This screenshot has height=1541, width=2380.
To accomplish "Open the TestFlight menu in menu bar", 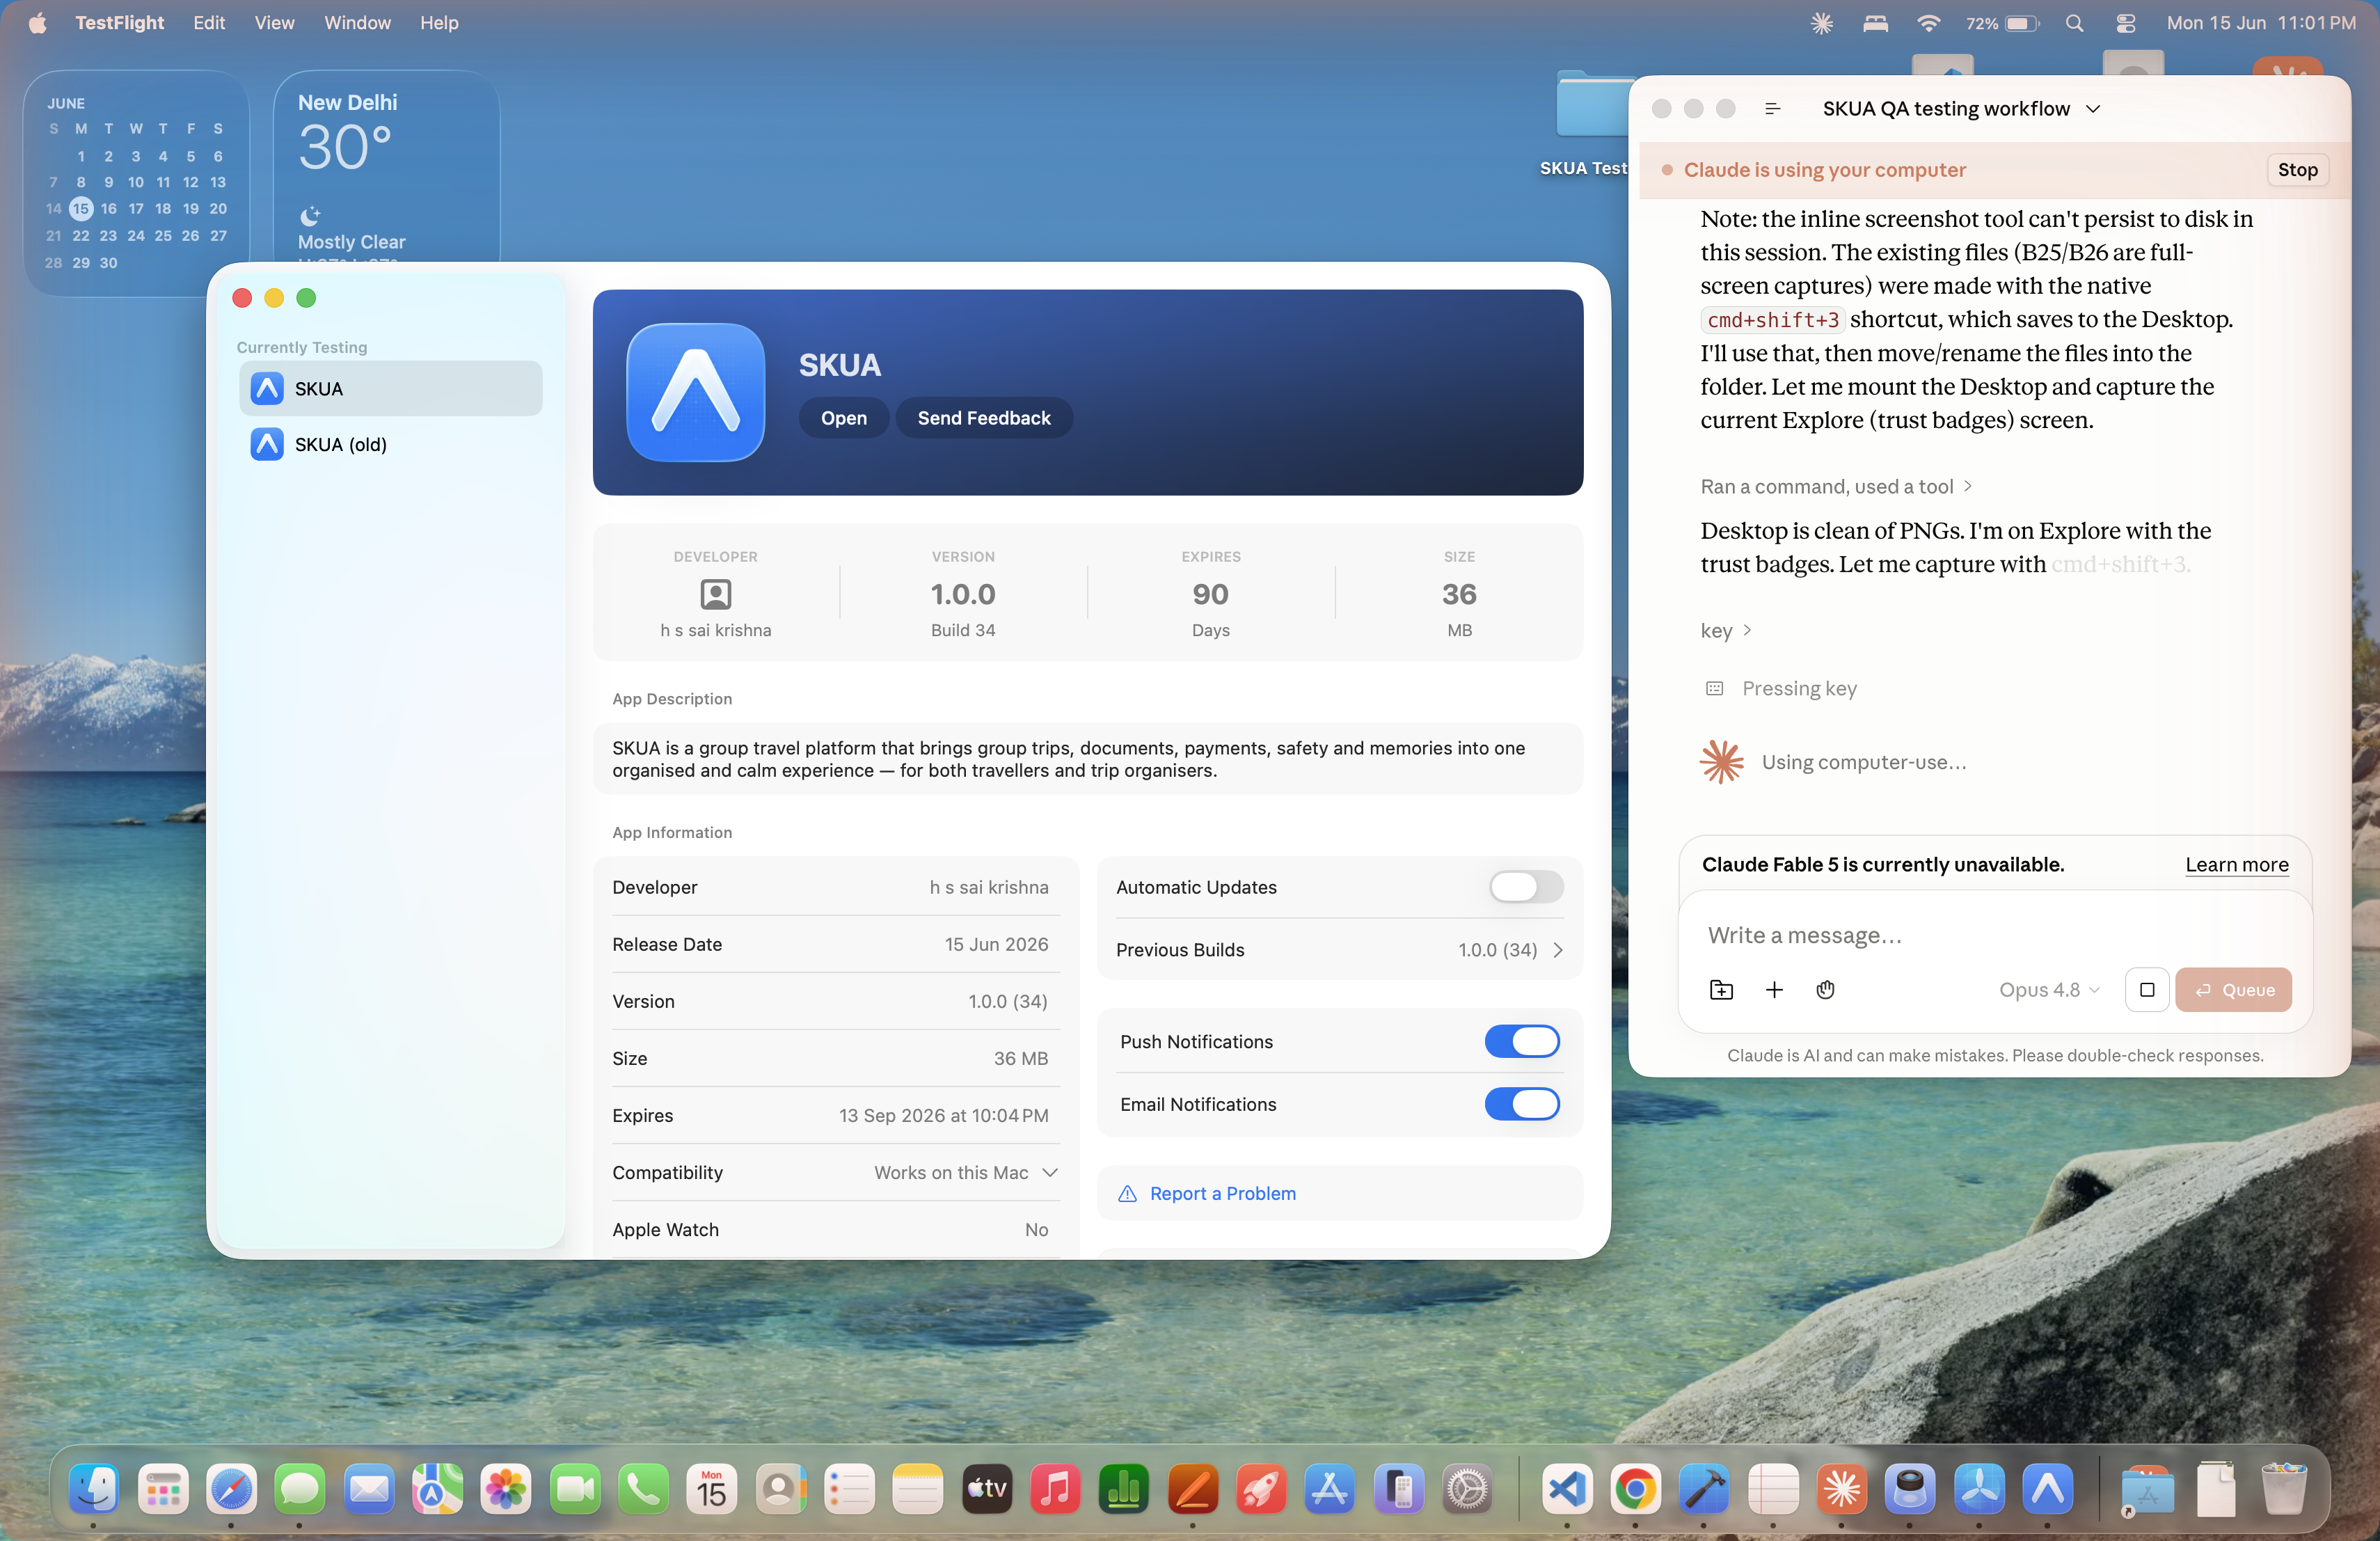I will (x=119, y=22).
